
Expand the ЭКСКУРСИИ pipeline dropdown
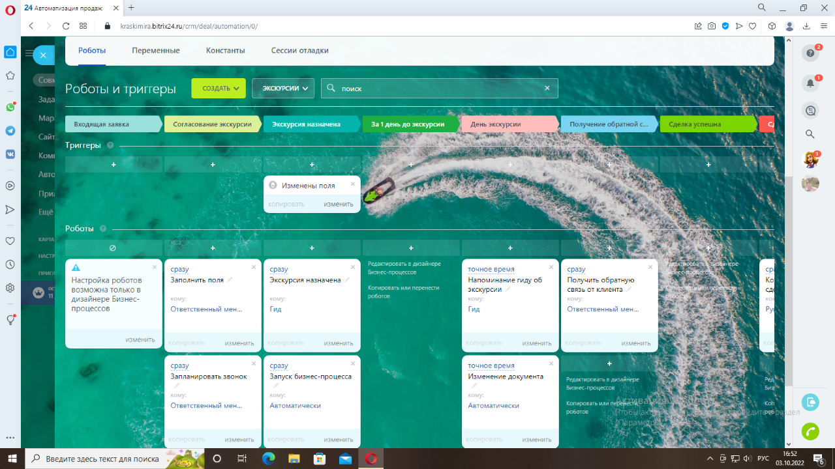(283, 88)
